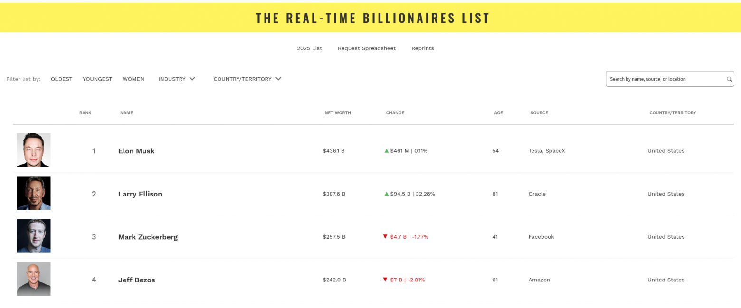Image resolution: width=741 pixels, height=308 pixels.
Task: Click the search by name field
Action: click(x=665, y=79)
